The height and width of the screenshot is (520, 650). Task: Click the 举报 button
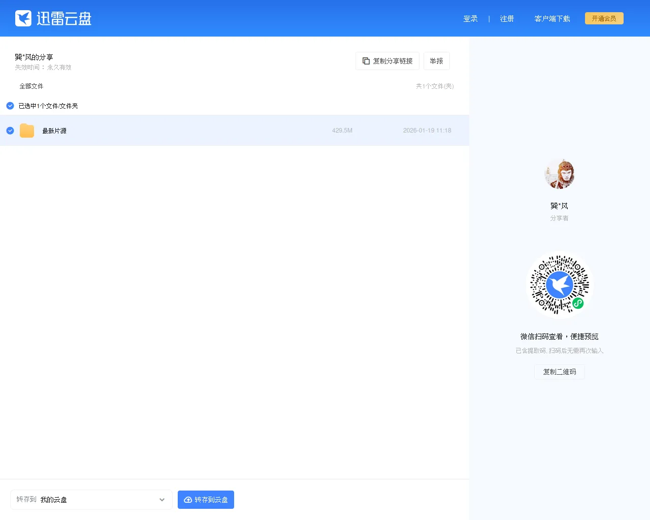click(x=436, y=60)
